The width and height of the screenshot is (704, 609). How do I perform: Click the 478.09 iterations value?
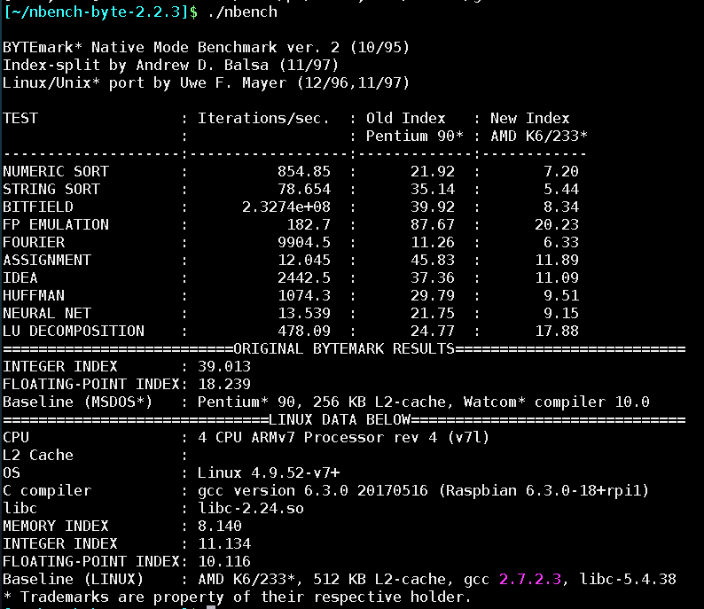point(304,332)
